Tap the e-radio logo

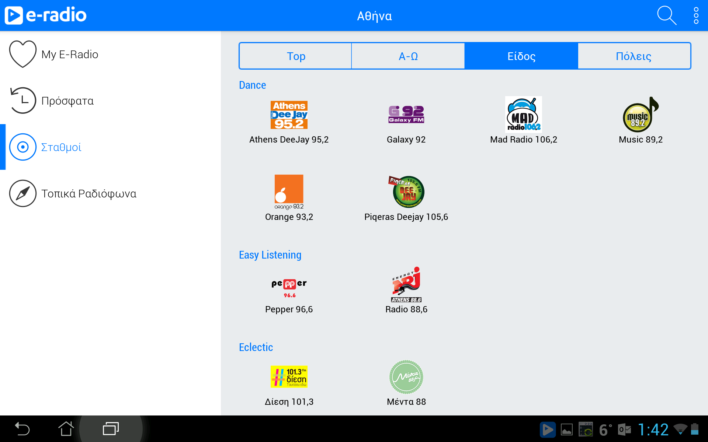click(x=45, y=15)
